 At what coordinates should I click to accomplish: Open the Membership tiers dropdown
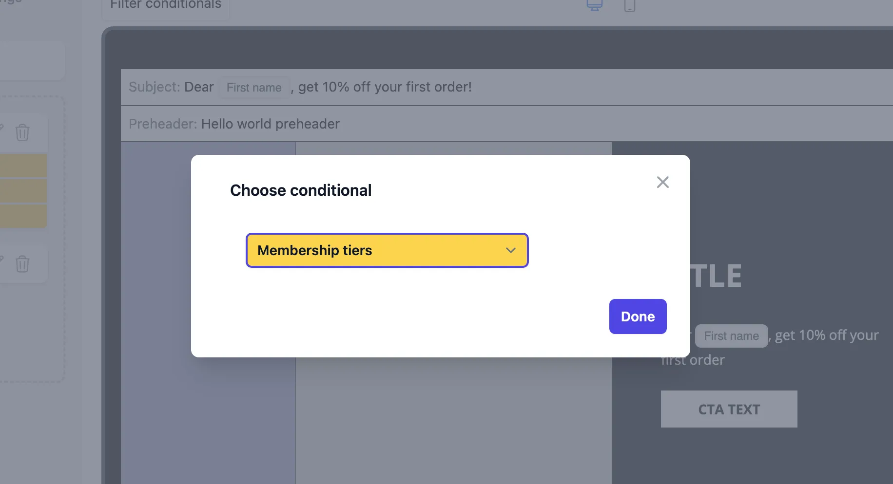[x=387, y=250]
